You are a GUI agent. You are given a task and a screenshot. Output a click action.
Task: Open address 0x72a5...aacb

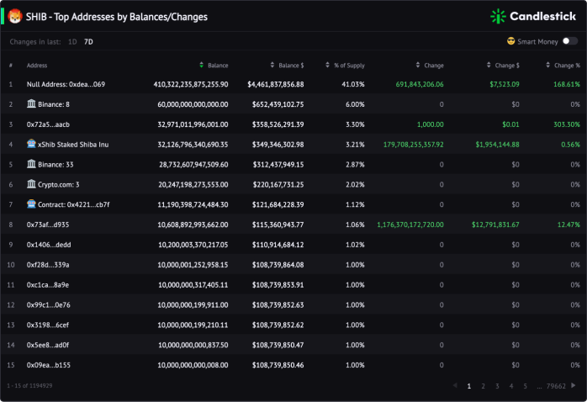tap(48, 124)
